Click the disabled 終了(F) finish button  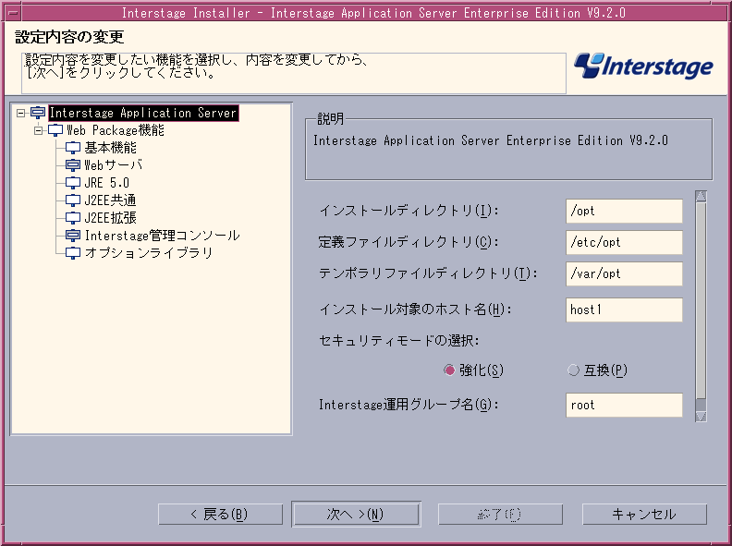click(x=500, y=515)
